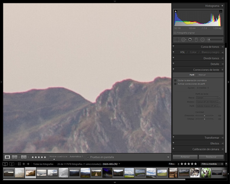Image resolution: width=230 pixels, height=184 pixels.
Task: Expand the Dividir tonos panel
Action: 223,58
